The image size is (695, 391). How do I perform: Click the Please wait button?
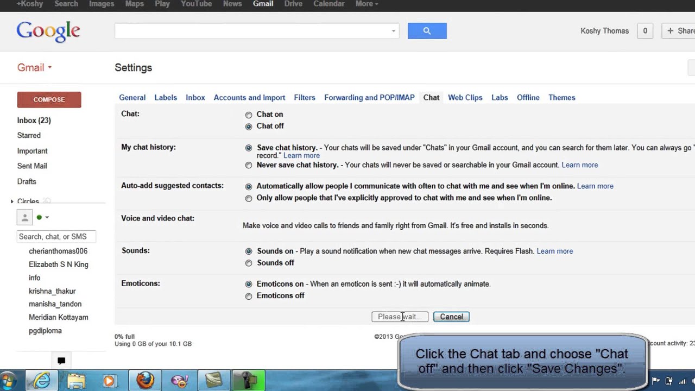pos(400,317)
